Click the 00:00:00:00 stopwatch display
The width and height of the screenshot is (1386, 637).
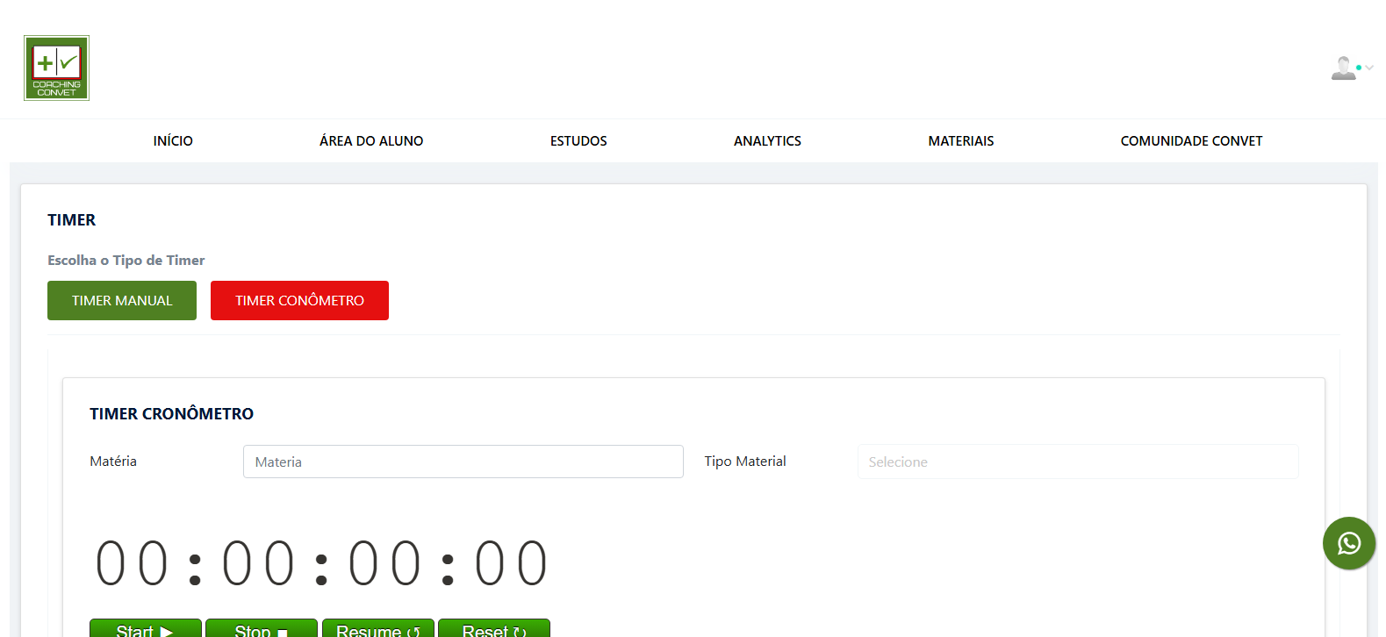(321, 563)
